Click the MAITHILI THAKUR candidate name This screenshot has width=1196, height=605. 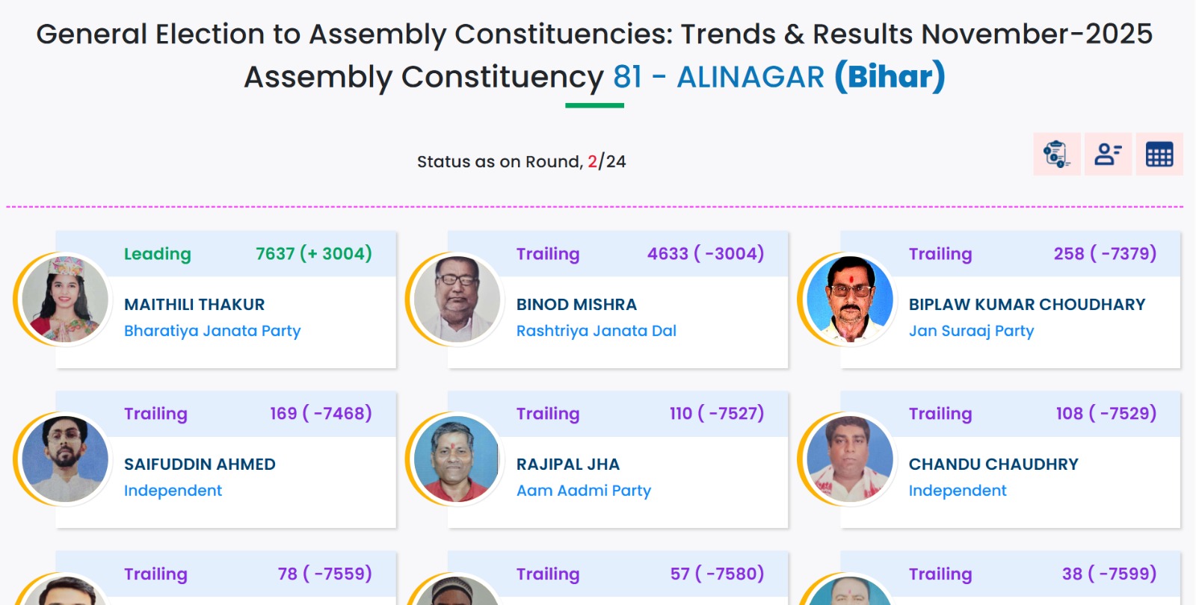pos(194,305)
